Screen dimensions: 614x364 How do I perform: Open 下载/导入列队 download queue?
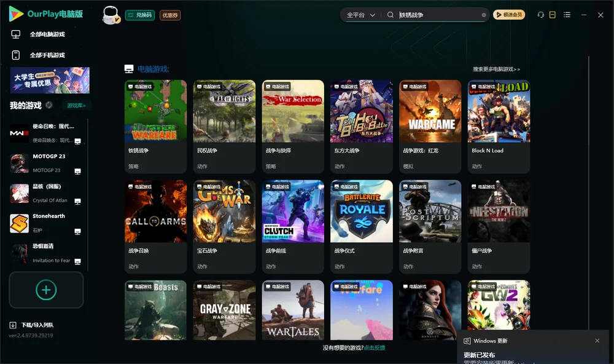[x=37, y=325]
